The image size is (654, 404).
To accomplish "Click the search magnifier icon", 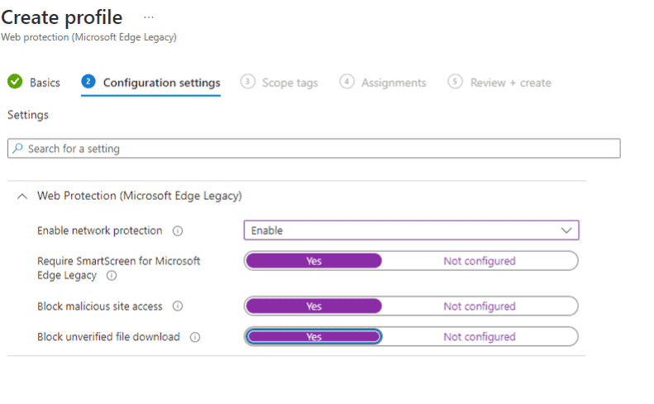I will click(x=17, y=149).
